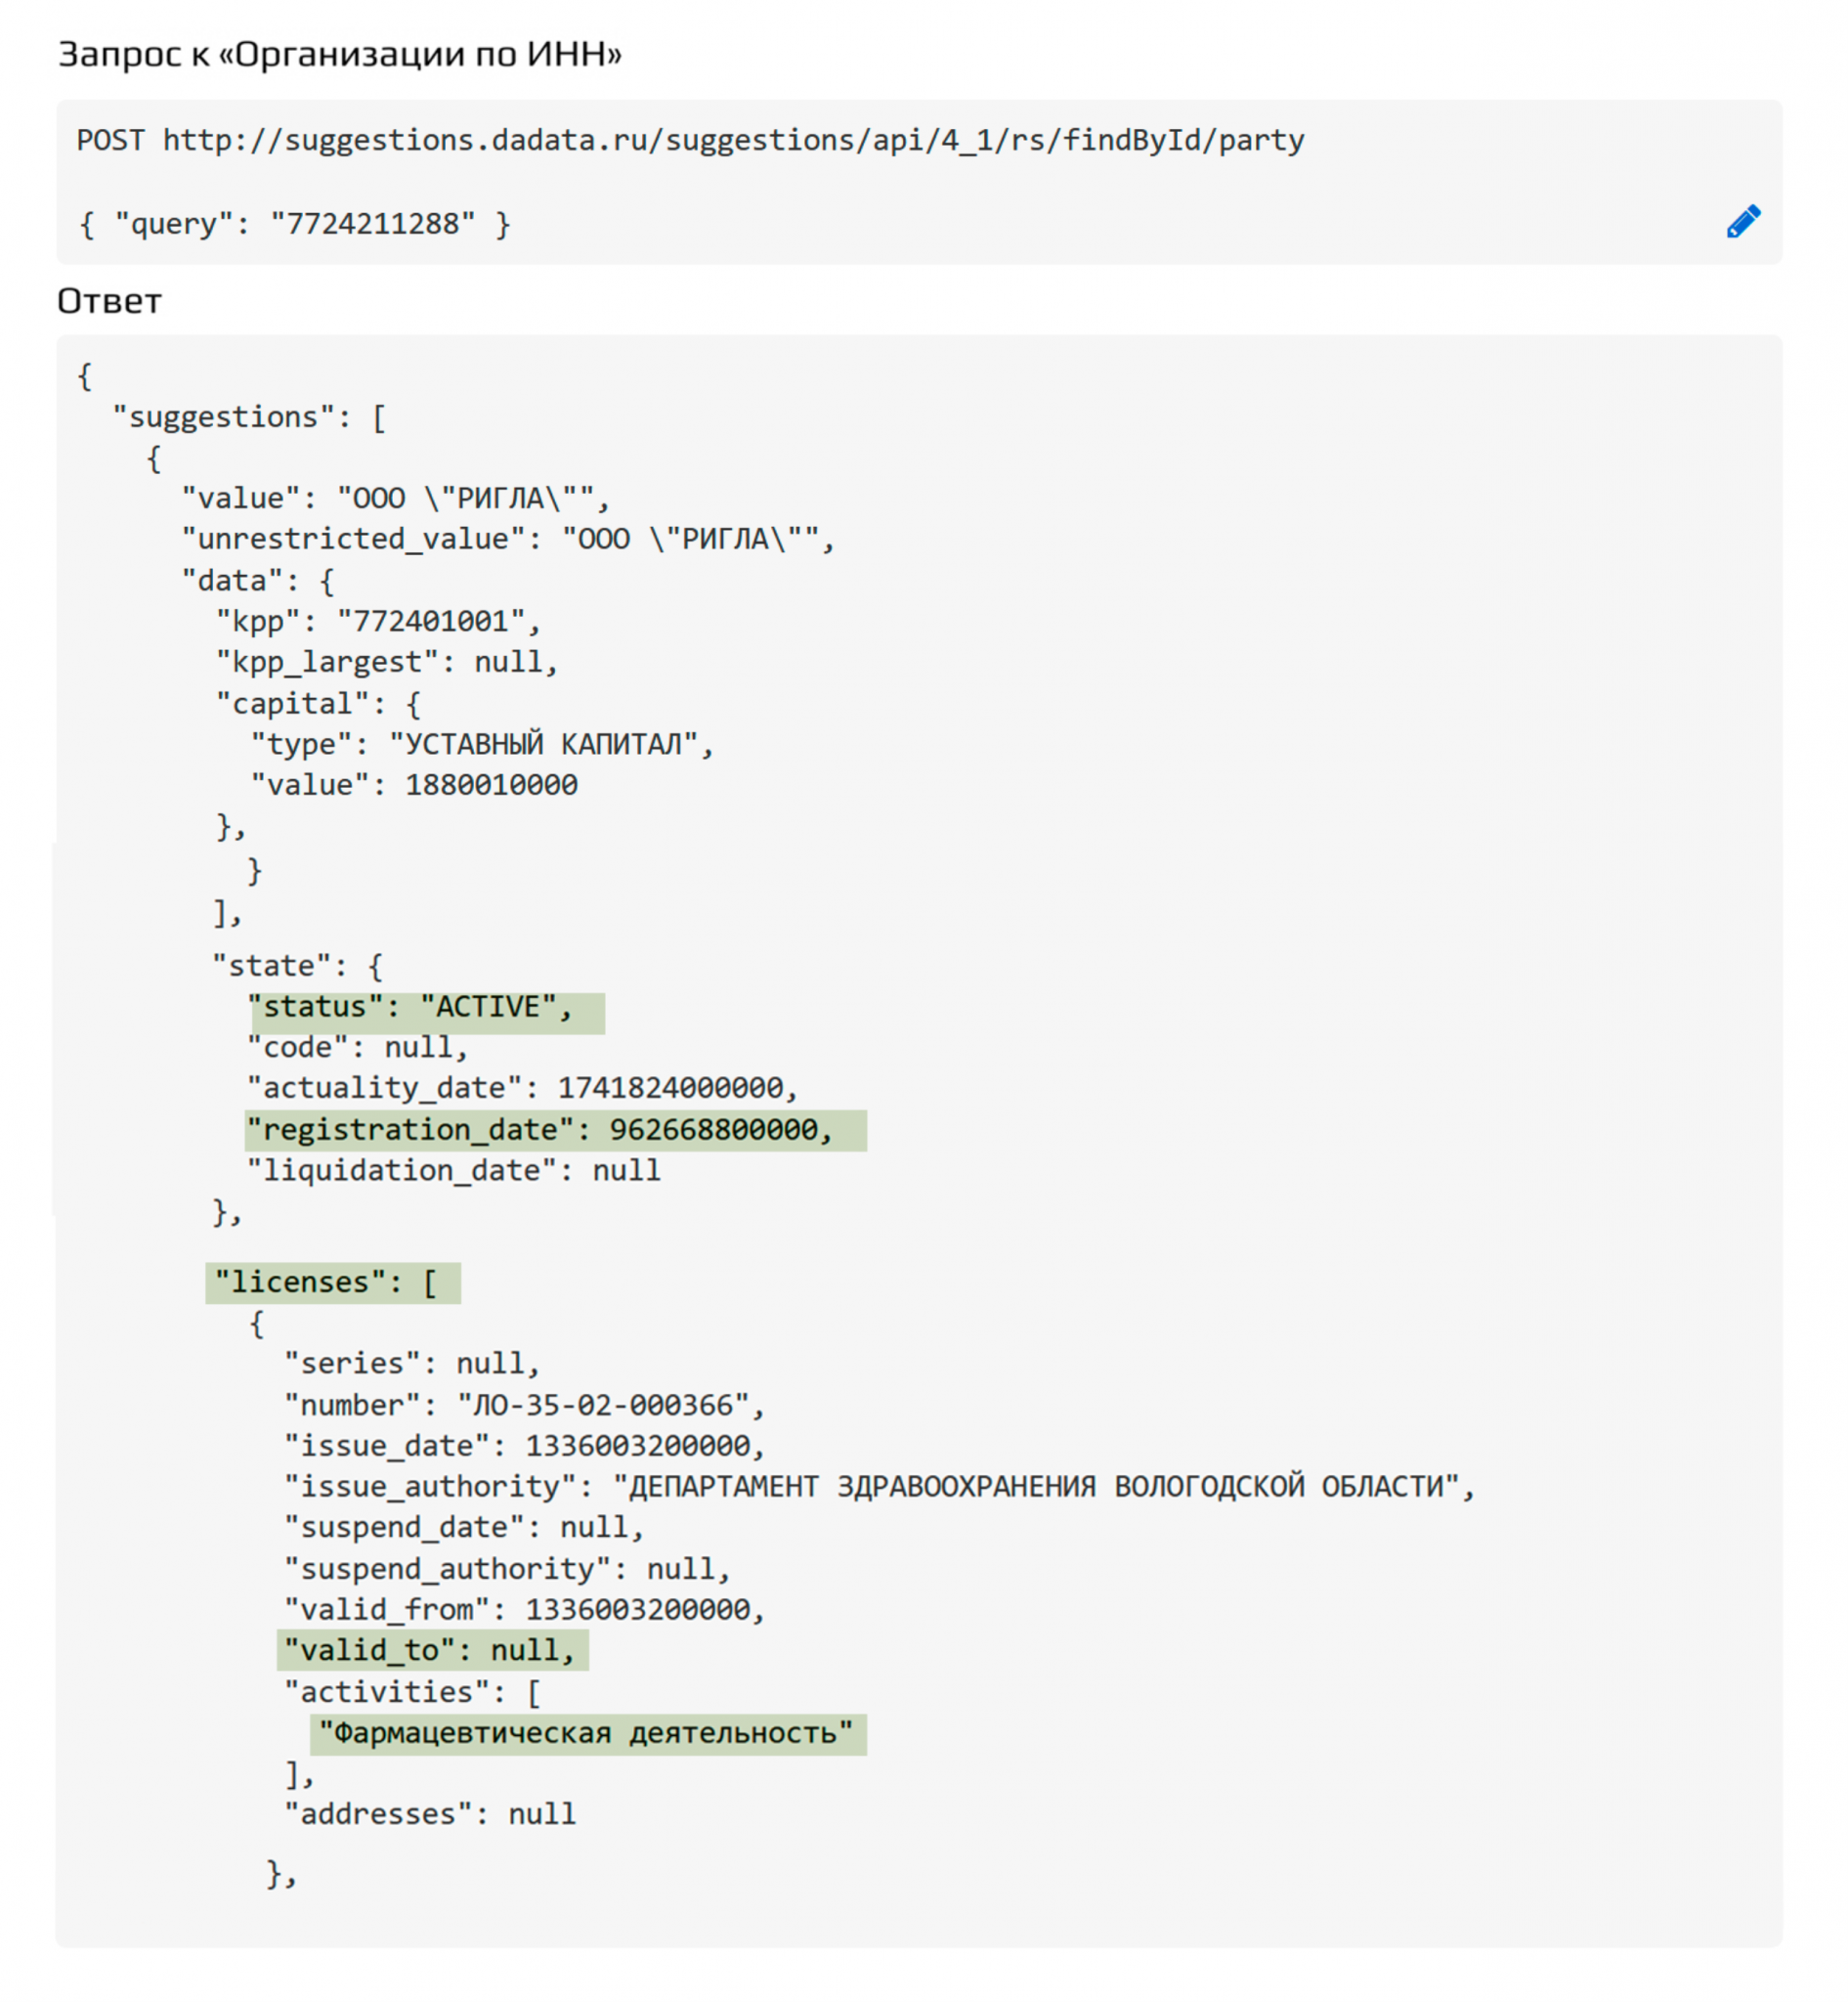
Task: Click the query value "7724211288"
Action: 372,223
